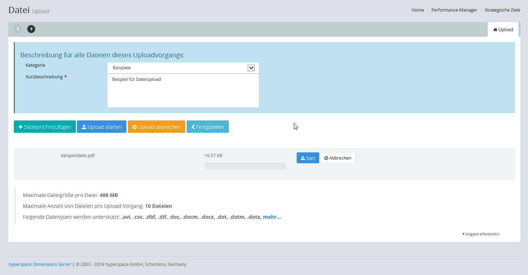The width and height of the screenshot is (528, 275).
Task: Click the ban icon on Abbrechen button
Action: [326, 158]
